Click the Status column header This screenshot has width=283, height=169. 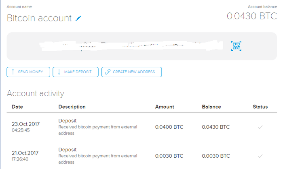pyautogui.click(x=260, y=107)
